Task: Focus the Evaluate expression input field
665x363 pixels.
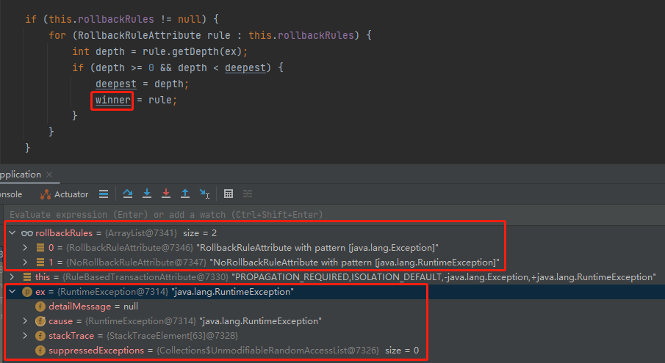Action: tap(333, 214)
